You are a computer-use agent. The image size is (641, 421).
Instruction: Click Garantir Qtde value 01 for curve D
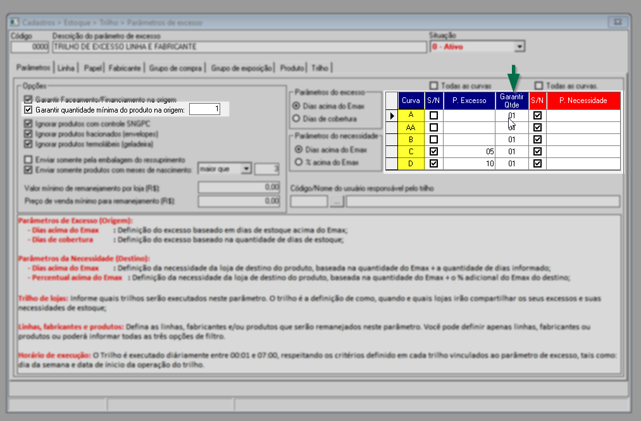(x=512, y=163)
